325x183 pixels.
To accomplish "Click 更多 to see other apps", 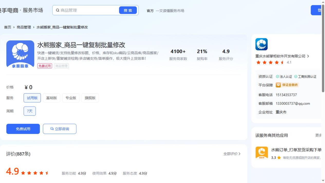I will click(318, 135).
